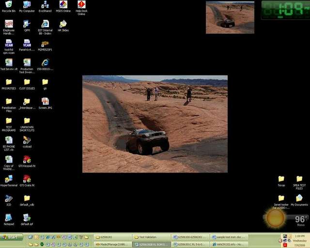
Task: Launch the Help Desk Online shortcut
Action: pyautogui.click(x=81, y=8)
